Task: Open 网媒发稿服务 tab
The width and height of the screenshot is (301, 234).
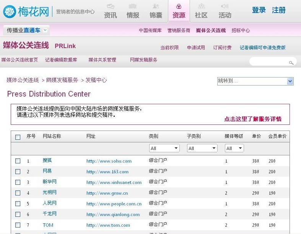Action: click(143, 60)
